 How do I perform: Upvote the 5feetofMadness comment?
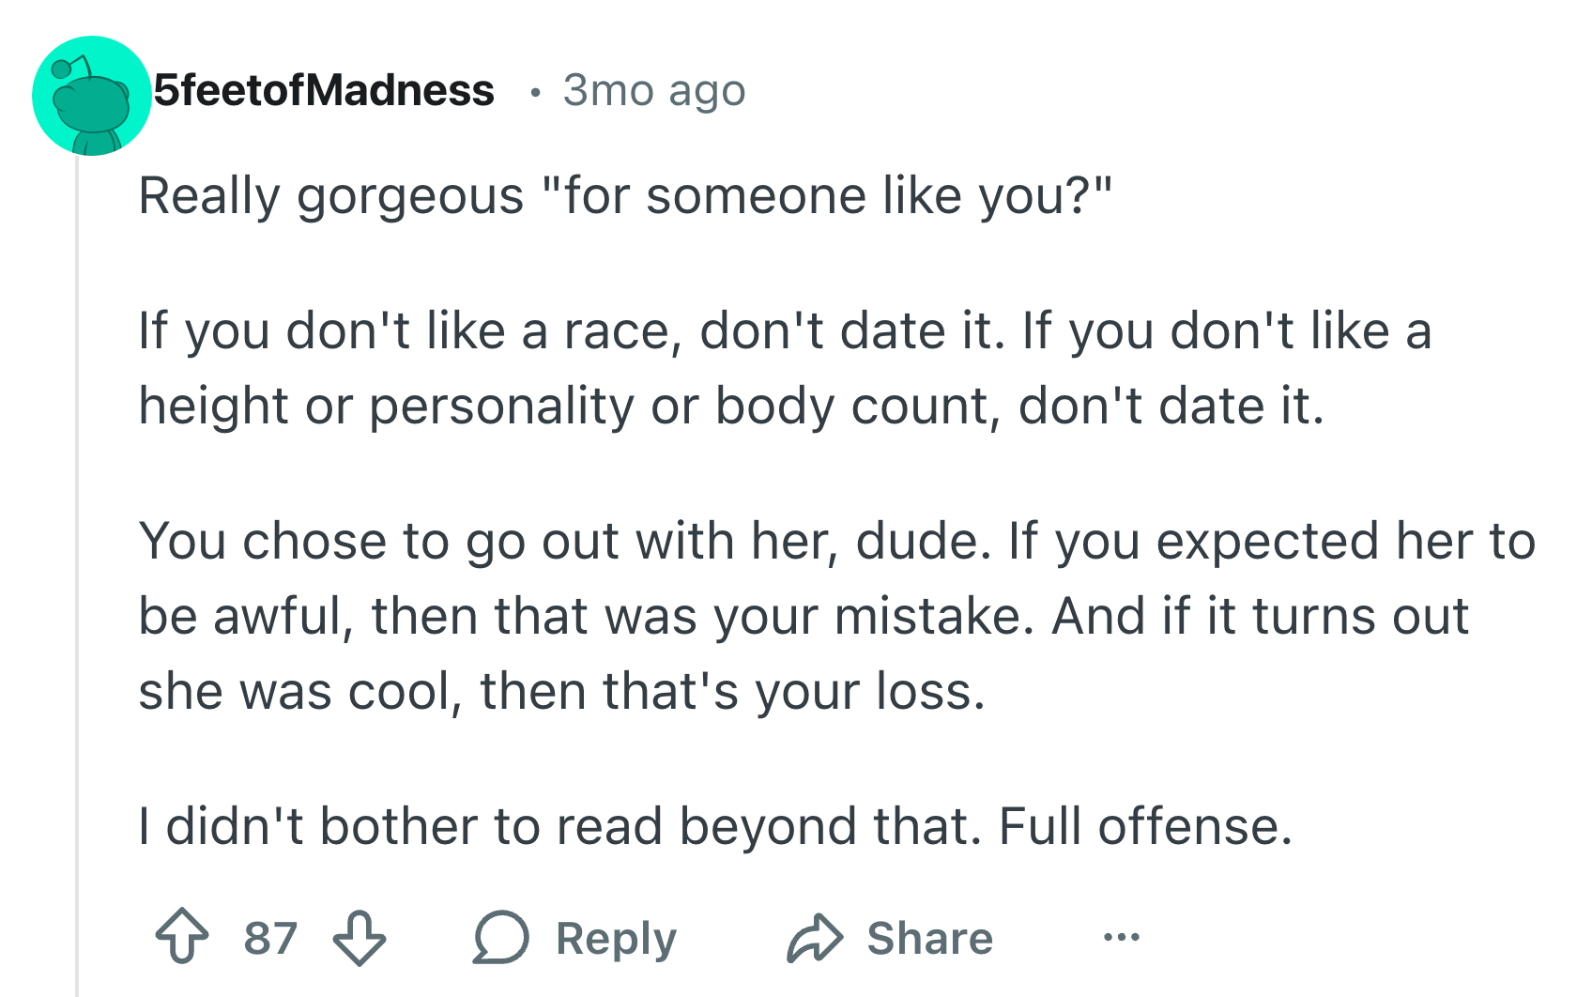pyautogui.click(x=182, y=937)
